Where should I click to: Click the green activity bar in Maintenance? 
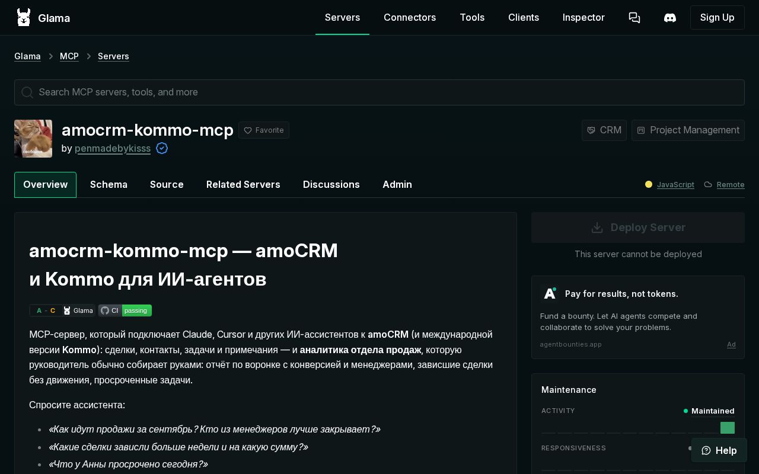click(x=728, y=428)
